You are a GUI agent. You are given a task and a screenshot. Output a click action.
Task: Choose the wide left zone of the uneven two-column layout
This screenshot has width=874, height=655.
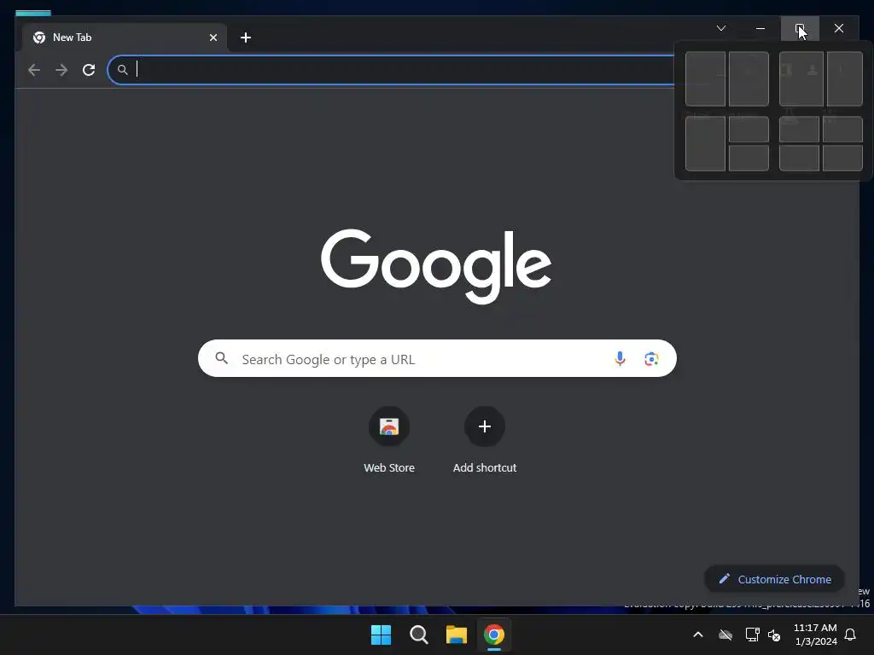801,79
